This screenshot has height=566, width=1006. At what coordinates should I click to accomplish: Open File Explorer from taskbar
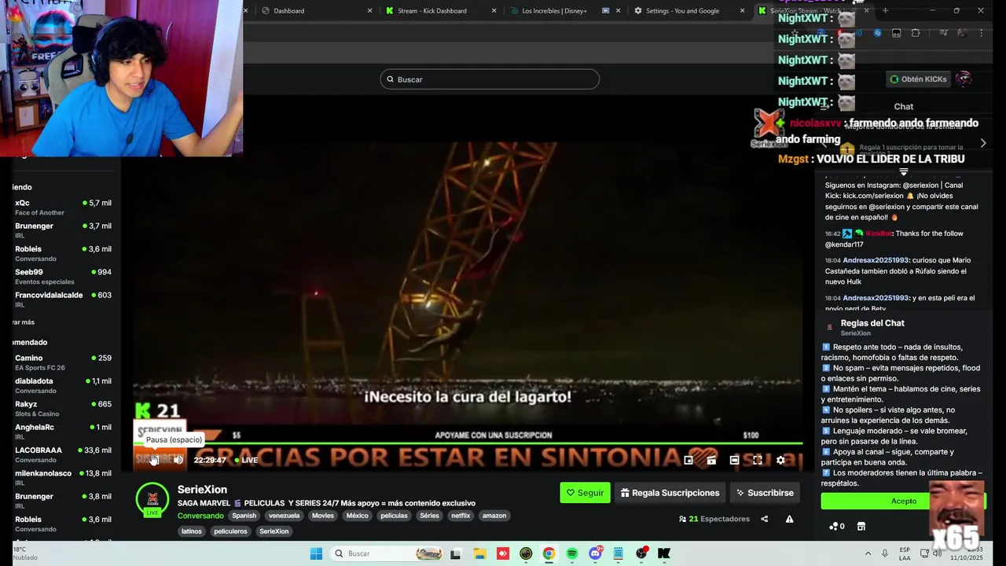point(479,553)
